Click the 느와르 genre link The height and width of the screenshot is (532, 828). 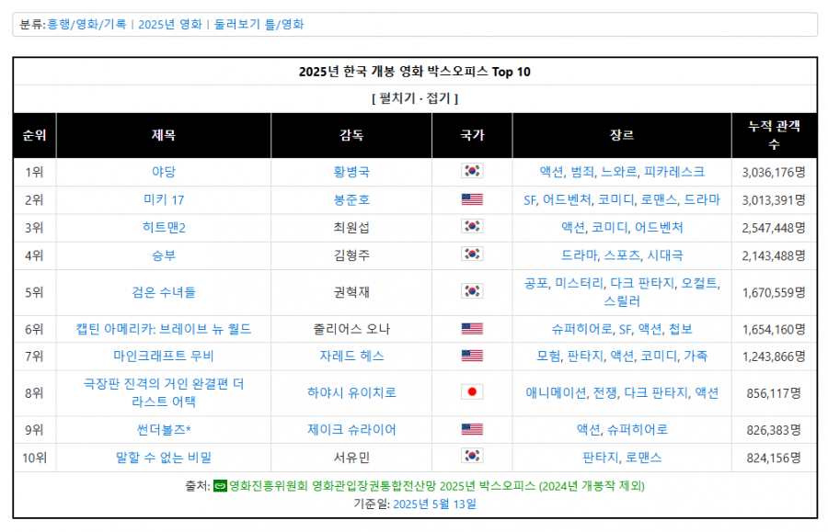click(619, 172)
